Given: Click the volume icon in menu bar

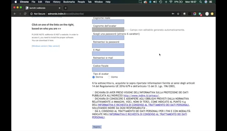Looking at the screenshot, I should coord(155,2).
